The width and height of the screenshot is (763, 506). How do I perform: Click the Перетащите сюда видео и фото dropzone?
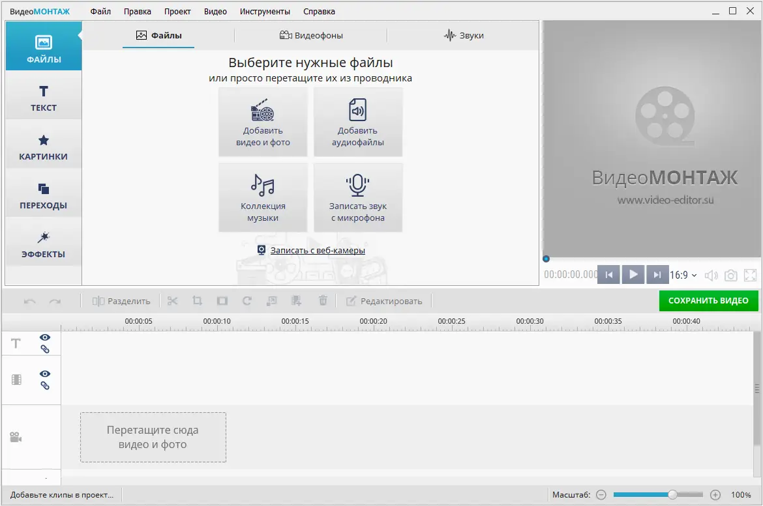(153, 437)
